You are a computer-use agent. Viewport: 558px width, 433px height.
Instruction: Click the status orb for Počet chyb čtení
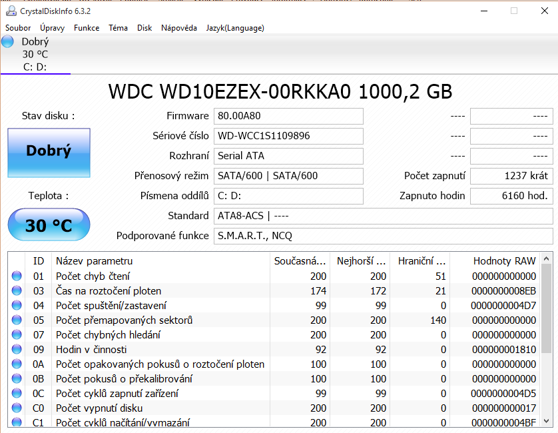(17, 276)
